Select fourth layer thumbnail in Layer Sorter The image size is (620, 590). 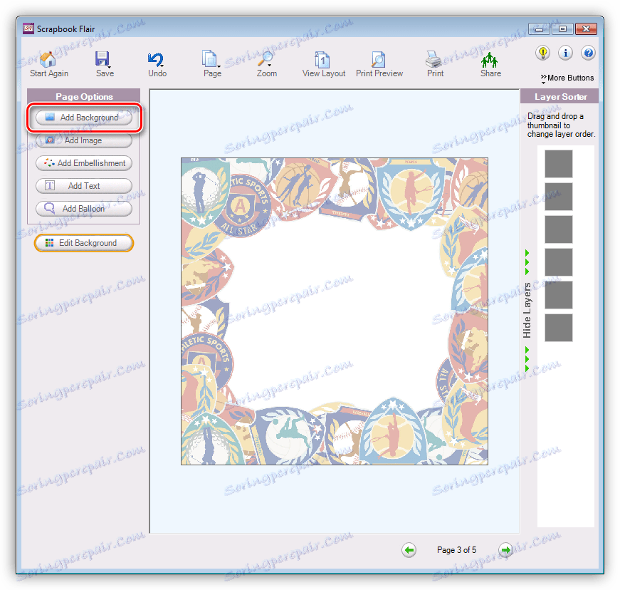558,262
